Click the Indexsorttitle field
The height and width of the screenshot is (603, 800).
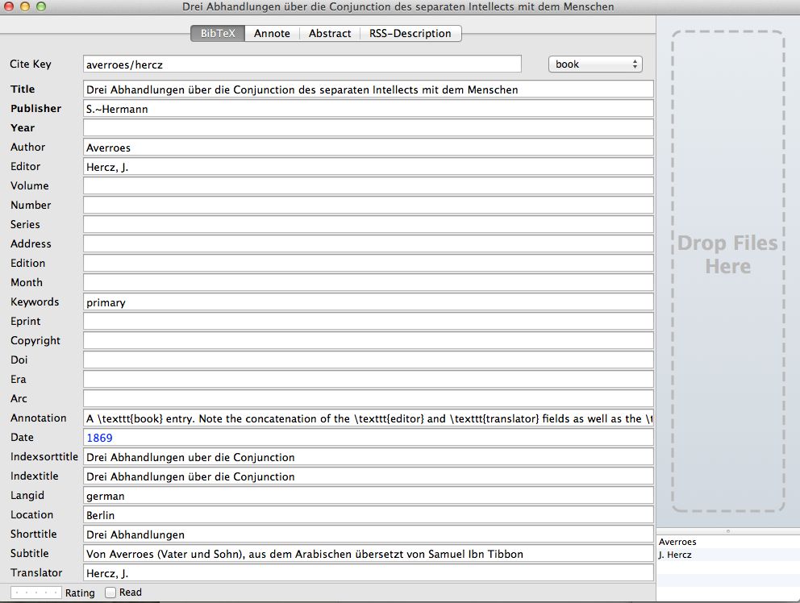point(369,458)
